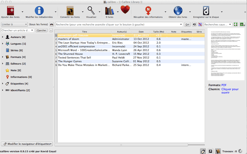Sort by the Série column header
The height and width of the screenshot is (154, 247).
point(199,32)
